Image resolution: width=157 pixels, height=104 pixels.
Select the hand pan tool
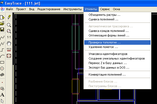[x=9, y=43]
